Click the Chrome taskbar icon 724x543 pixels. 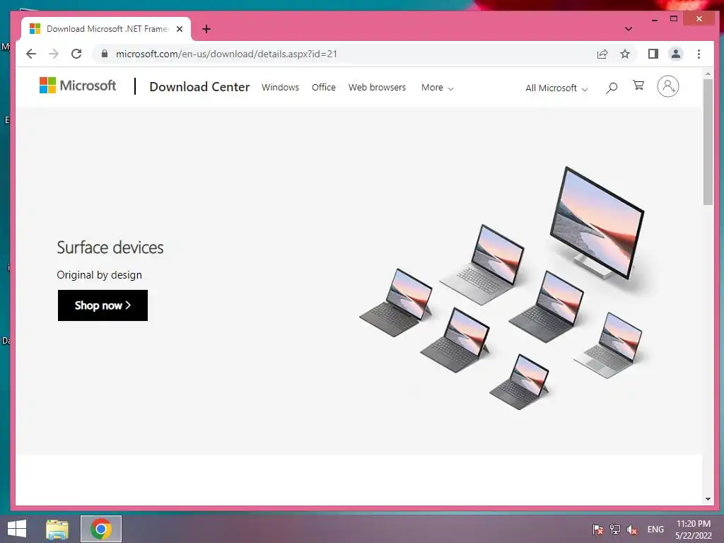pyautogui.click(x=101, y=529)
